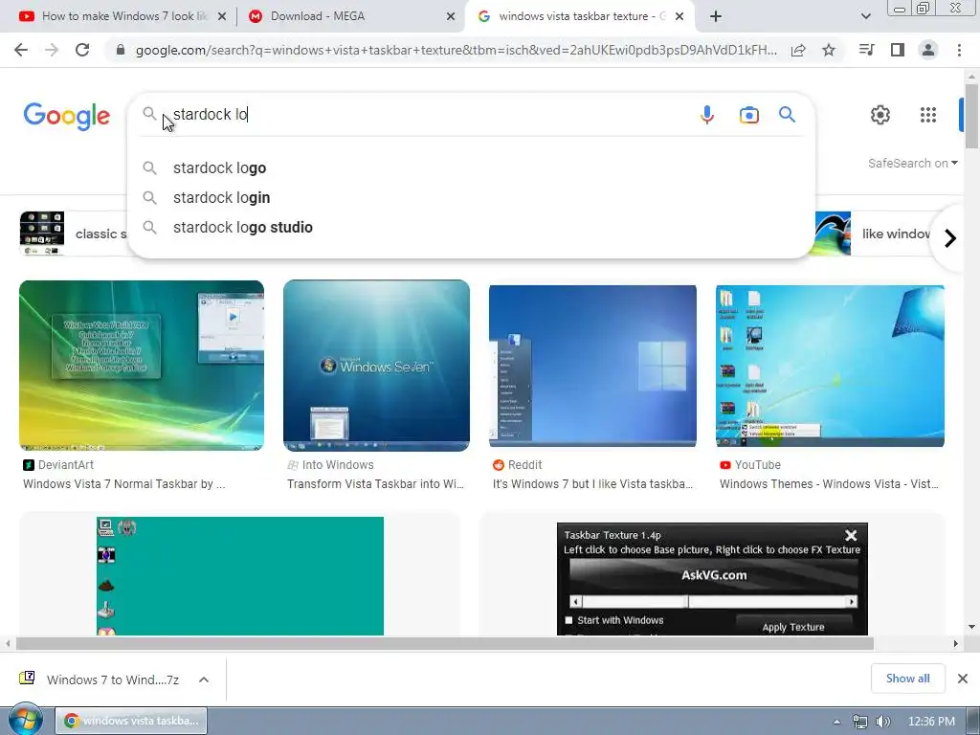Expand the SafeSearch on dropdown
Viewport: 980px width, 735px height.
click(x=912, y=163)
